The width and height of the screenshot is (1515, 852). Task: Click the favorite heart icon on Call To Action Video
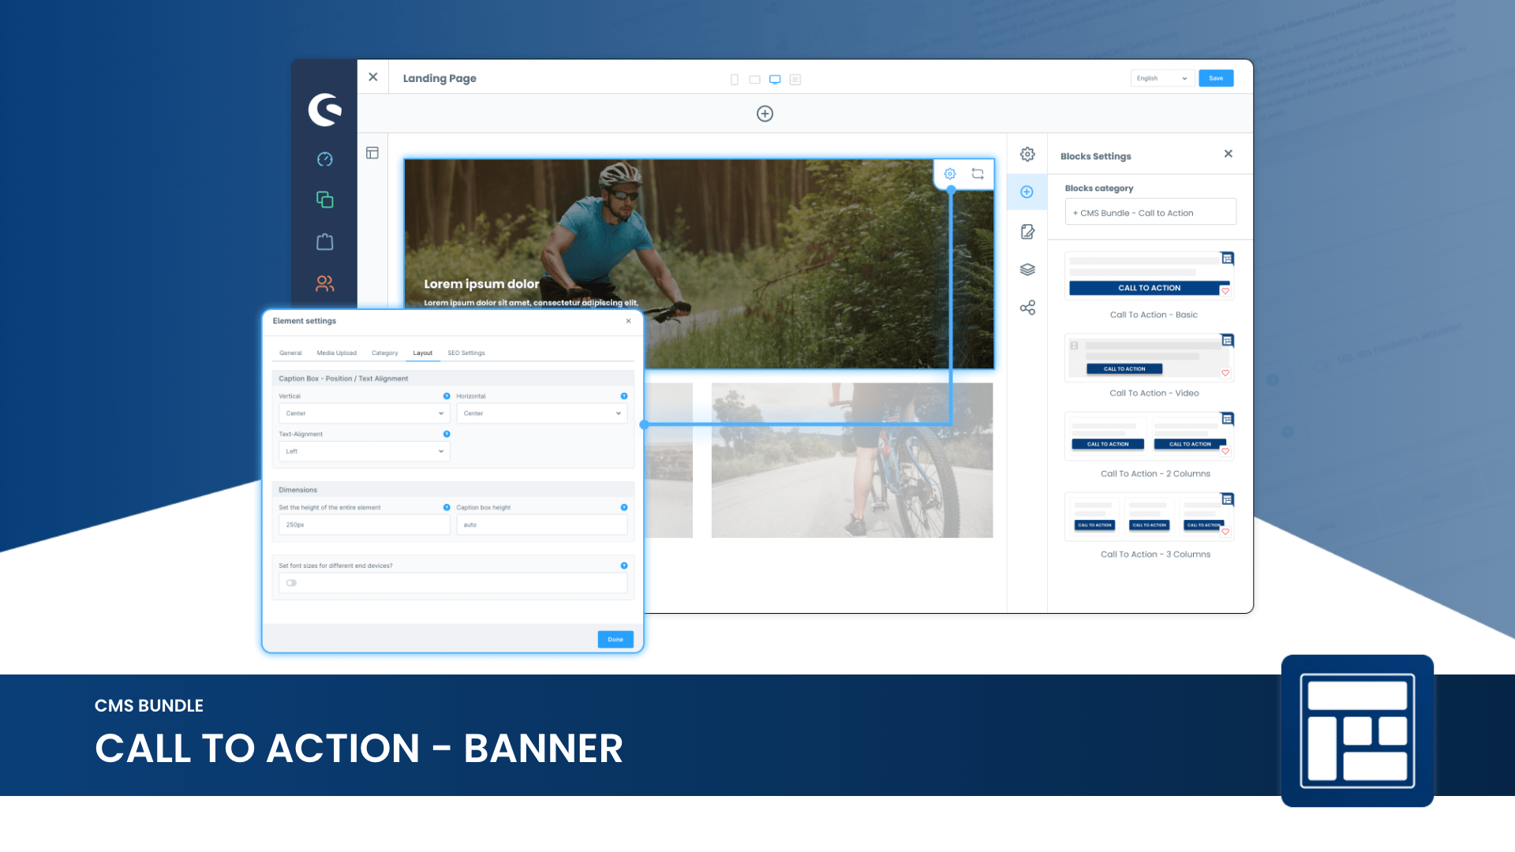[1225, 372]
